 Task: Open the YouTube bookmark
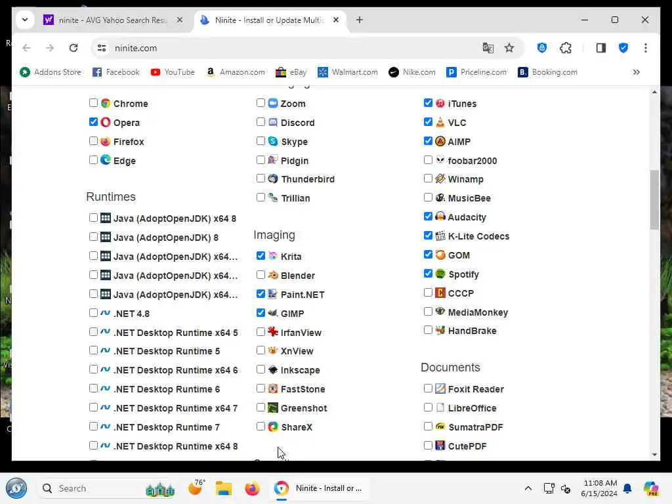173,72
